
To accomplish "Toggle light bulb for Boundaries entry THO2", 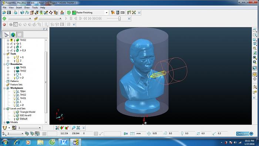I will 14,71.
